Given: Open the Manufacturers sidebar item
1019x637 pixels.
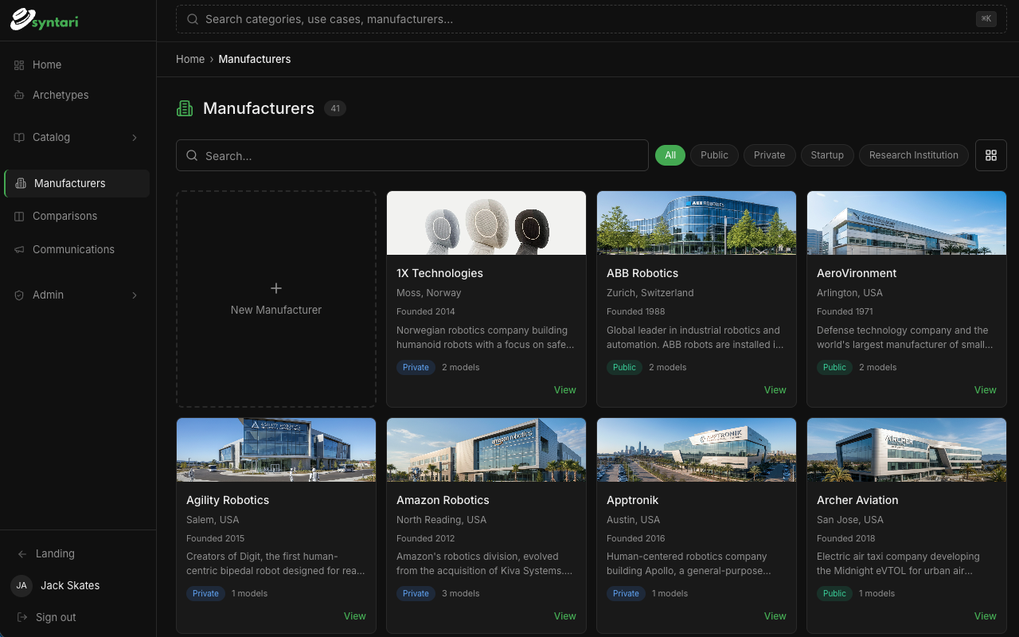Looking at the screenshot, I should point(76,183).
